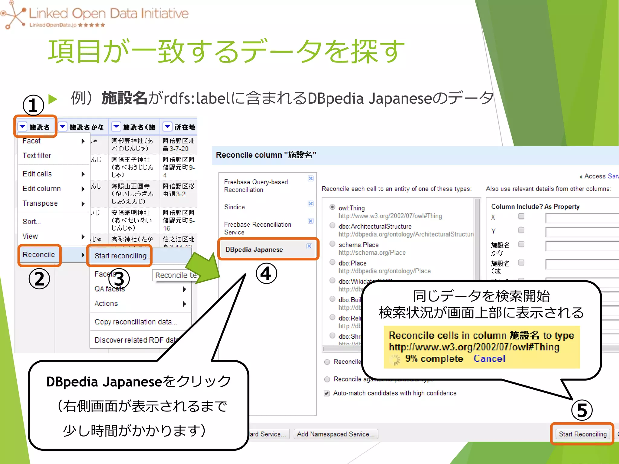This screenshot has height=464, width=619.
Task: Select Sort... in the column menu
Action: point(31,221)
